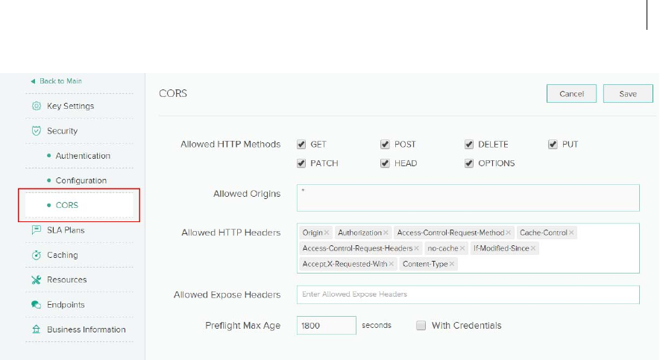Open Key Settings gear icon
This screenshot has height=360, width=660.
[x=36, y=106]
